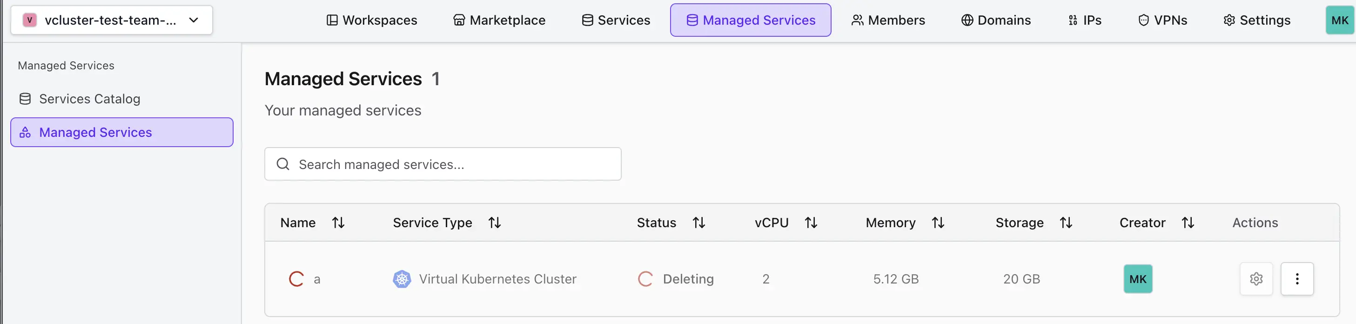Toggle sorting on the Status column

(x=699, y=223)
